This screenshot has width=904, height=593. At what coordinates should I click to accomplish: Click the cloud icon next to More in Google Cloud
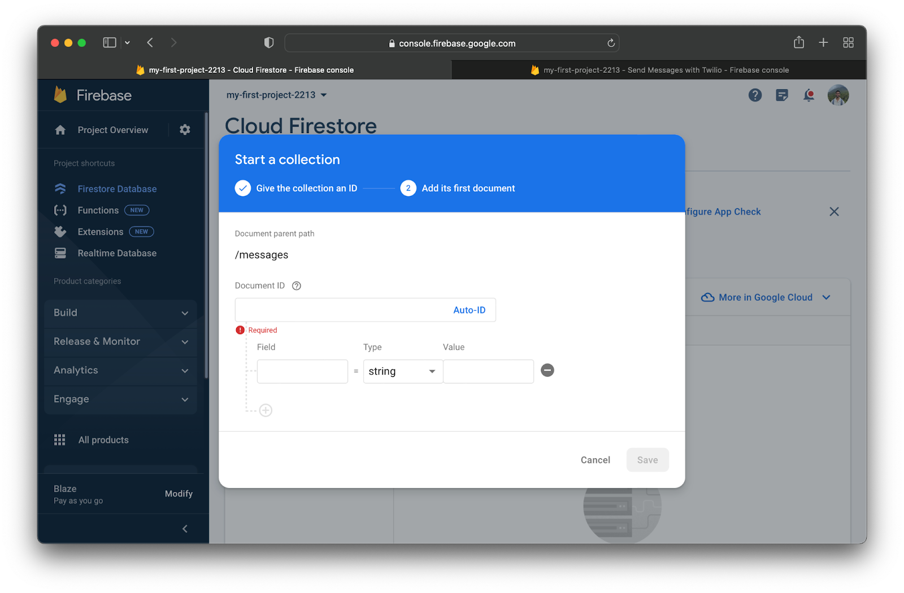click(707, 297)
